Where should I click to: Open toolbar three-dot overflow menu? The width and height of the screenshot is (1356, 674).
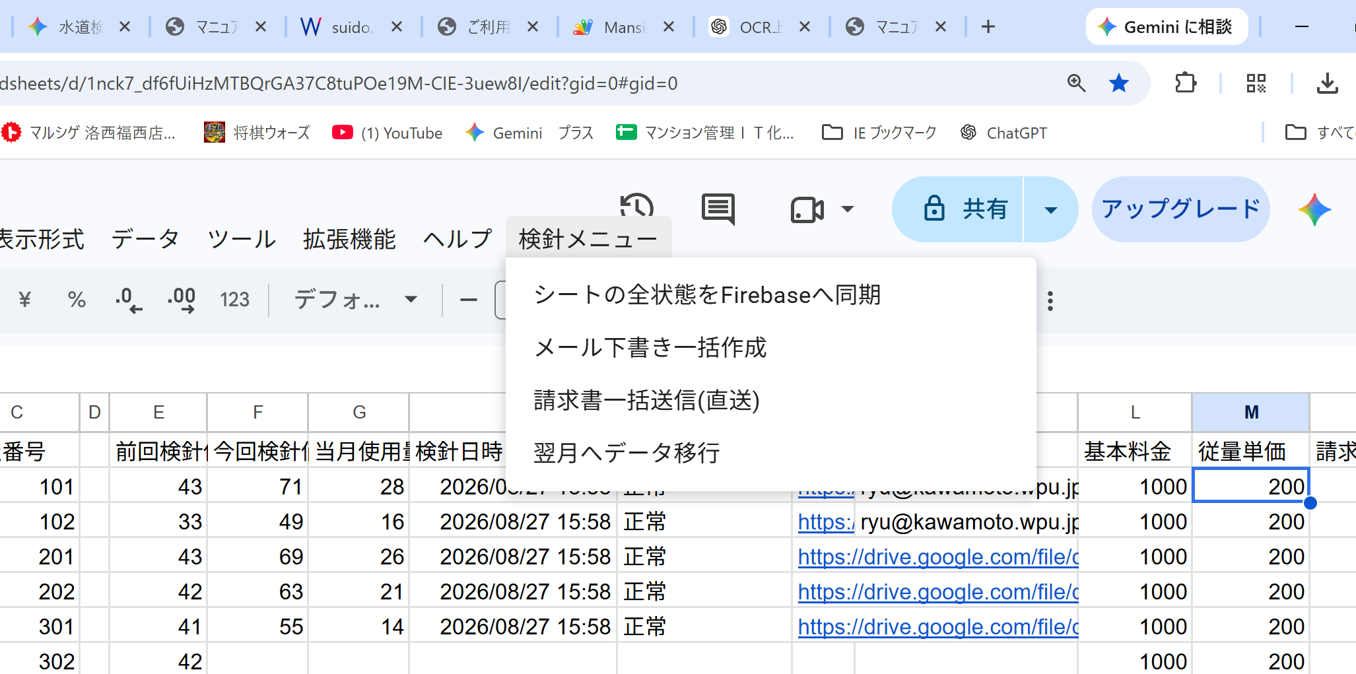[x=1050, y=301]
